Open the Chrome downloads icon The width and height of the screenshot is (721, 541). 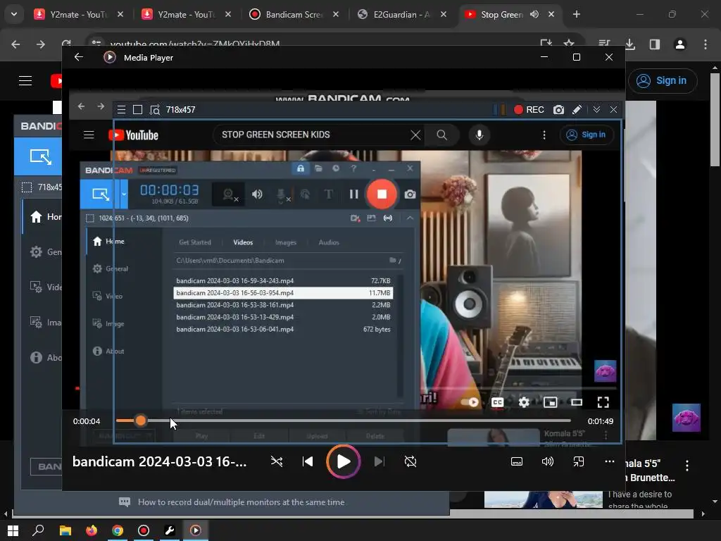(x=629, y=44)
